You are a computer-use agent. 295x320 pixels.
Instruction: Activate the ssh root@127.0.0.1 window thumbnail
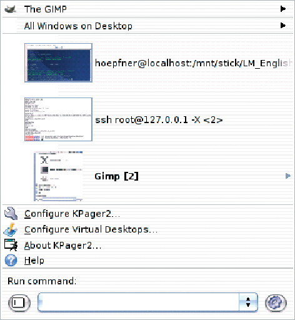pos(58,119)
